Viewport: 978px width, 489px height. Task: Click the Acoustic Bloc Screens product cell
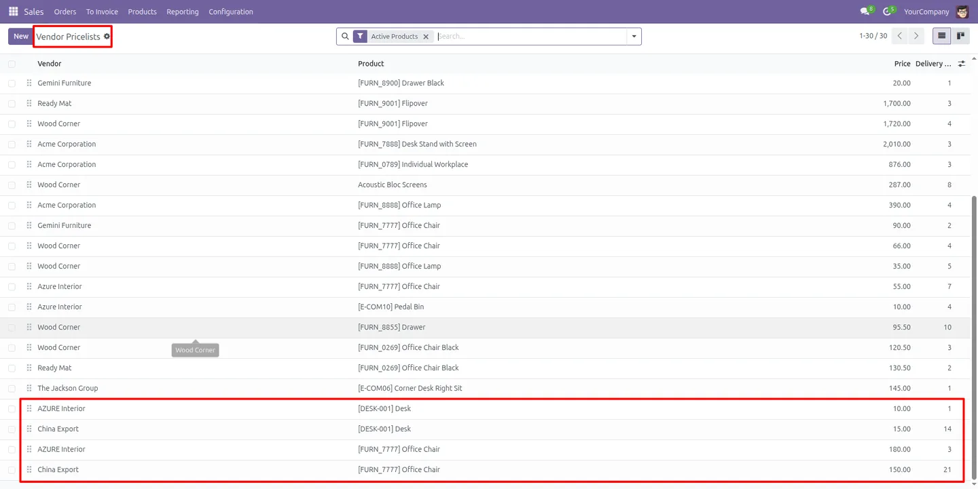click(392, 184)
